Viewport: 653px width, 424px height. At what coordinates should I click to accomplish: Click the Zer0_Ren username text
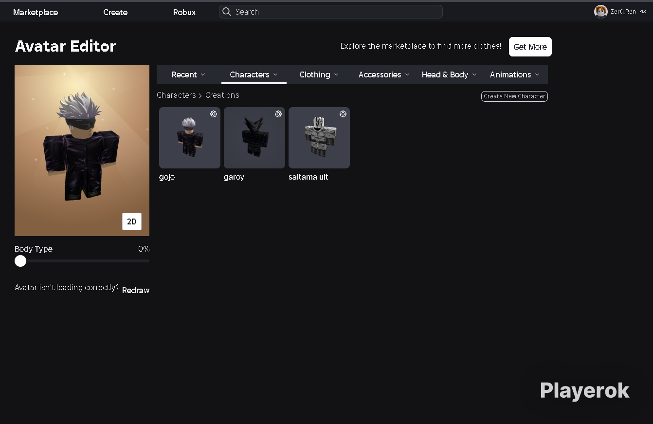(x=623, y=12)
